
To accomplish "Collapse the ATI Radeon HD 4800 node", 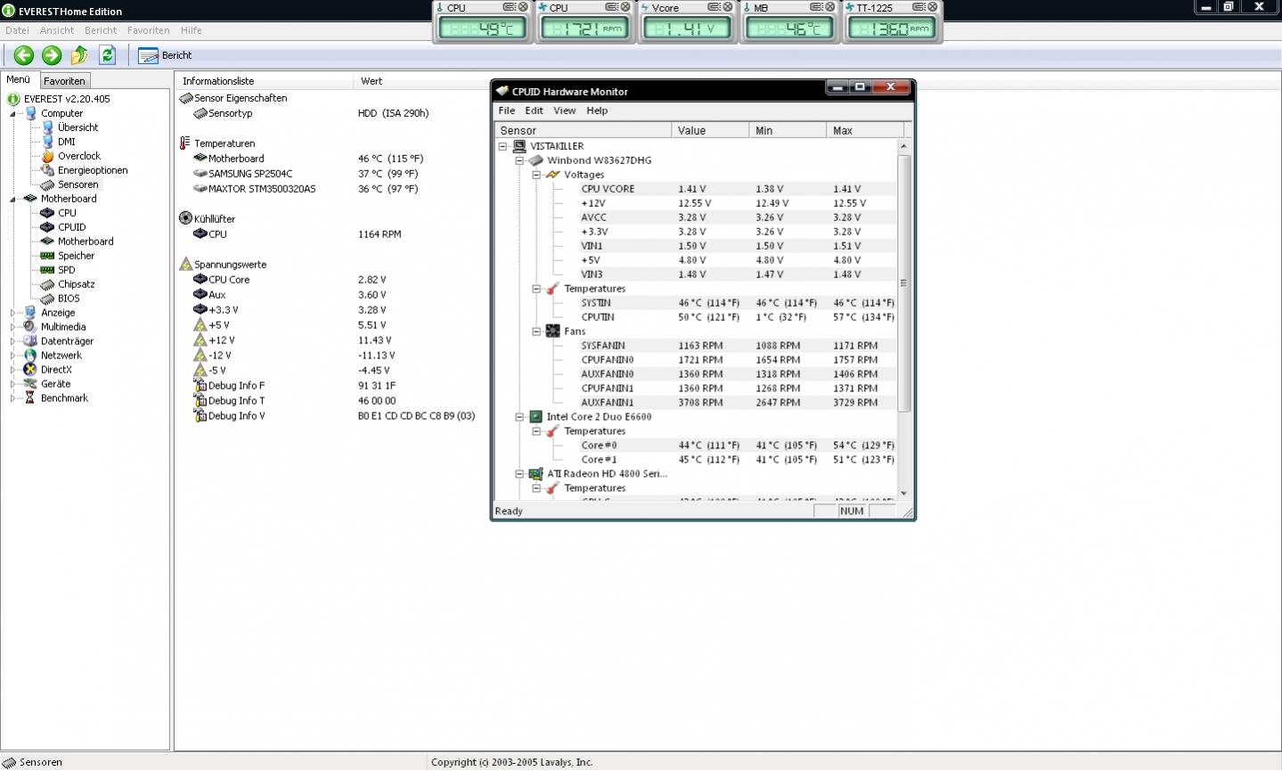I will tap(519, 474).
